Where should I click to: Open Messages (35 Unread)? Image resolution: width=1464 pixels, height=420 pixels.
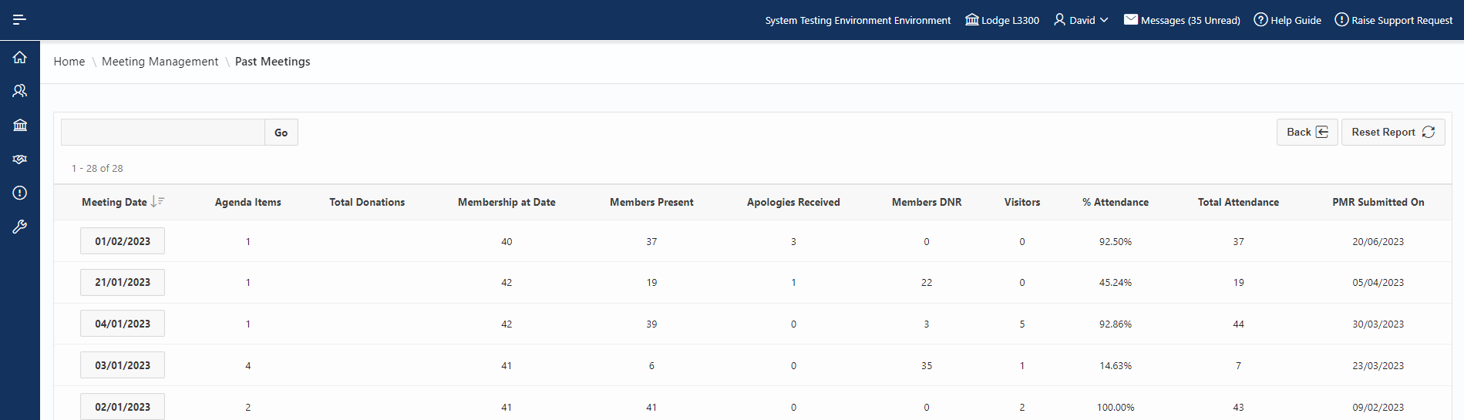[1182, 20]
